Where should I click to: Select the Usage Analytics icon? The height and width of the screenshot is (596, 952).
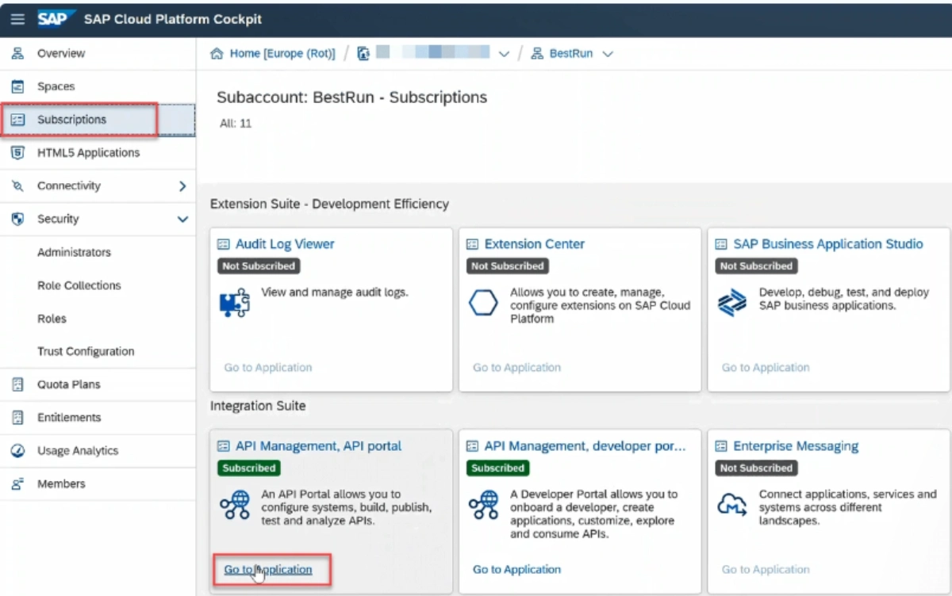17,450
